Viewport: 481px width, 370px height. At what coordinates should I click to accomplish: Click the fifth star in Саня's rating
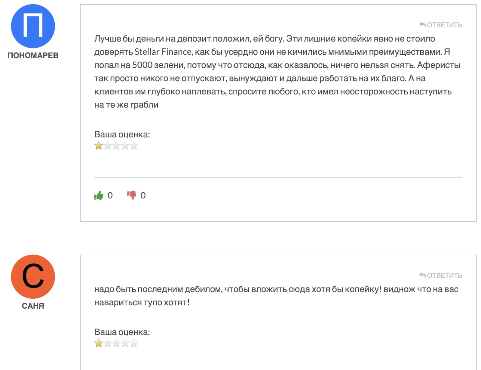coord(134,343)
